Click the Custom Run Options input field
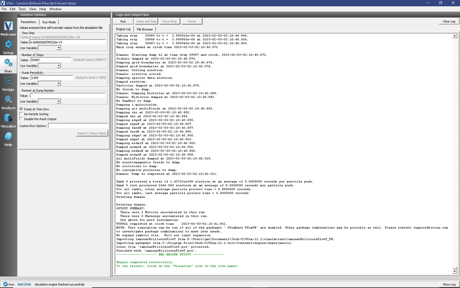The height and width of the screenshot is (288, 460). [78, 126]
